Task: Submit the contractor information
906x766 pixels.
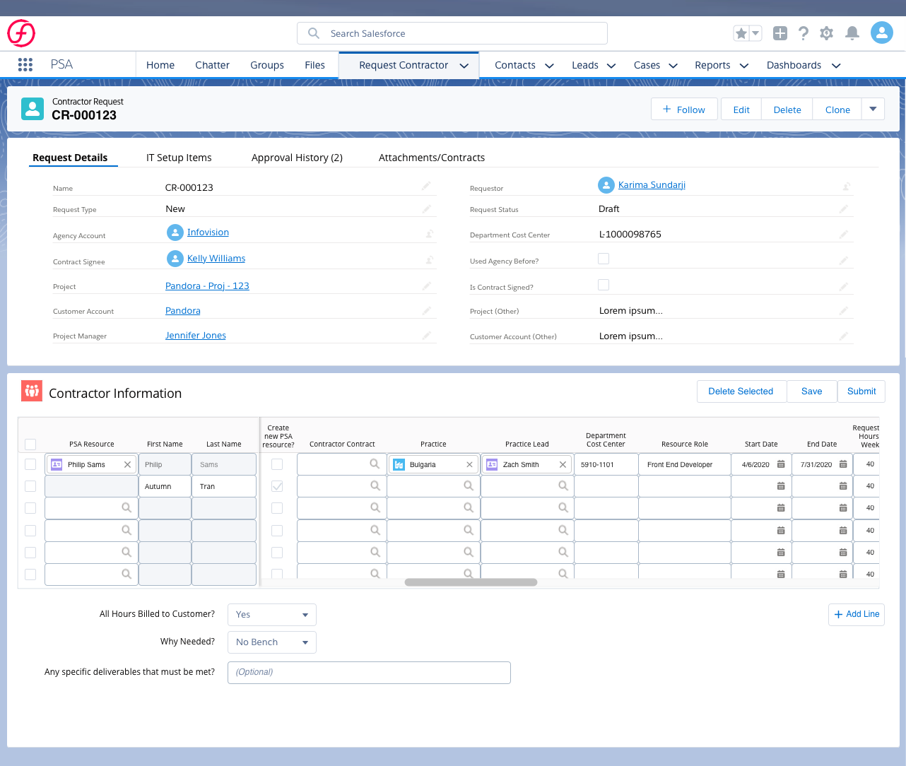Action: [x=861, y=391]
